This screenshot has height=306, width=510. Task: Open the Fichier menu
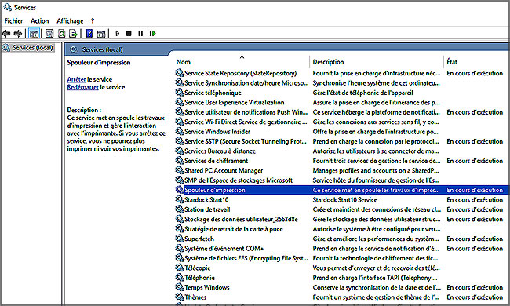tap(13, 21)
